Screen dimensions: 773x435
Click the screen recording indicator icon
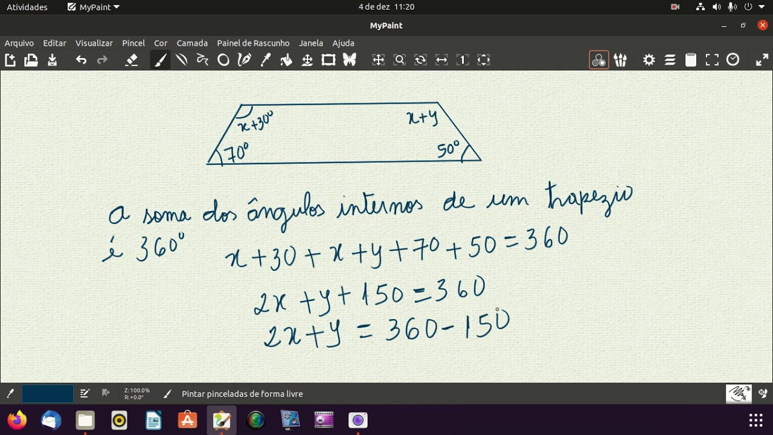(675, 7)
